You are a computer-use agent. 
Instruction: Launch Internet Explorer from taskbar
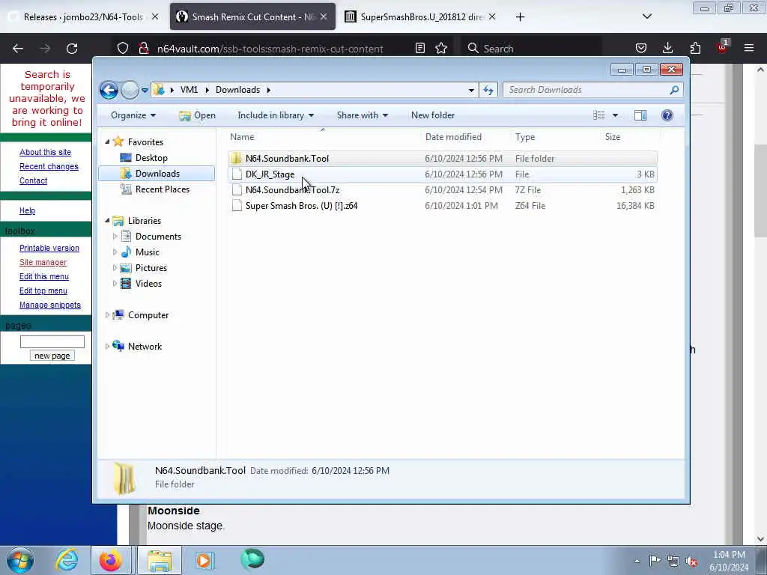click(x=67, y=560)
